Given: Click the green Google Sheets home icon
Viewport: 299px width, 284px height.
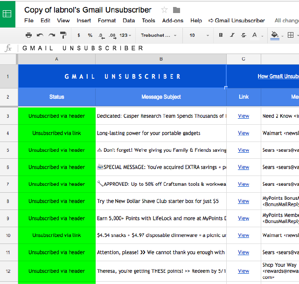Looking at the screenshot, I should [7, 14].
